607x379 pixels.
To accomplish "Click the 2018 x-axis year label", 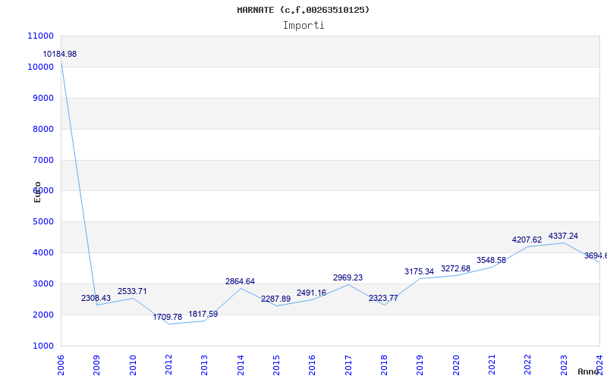I will (384, 365).
